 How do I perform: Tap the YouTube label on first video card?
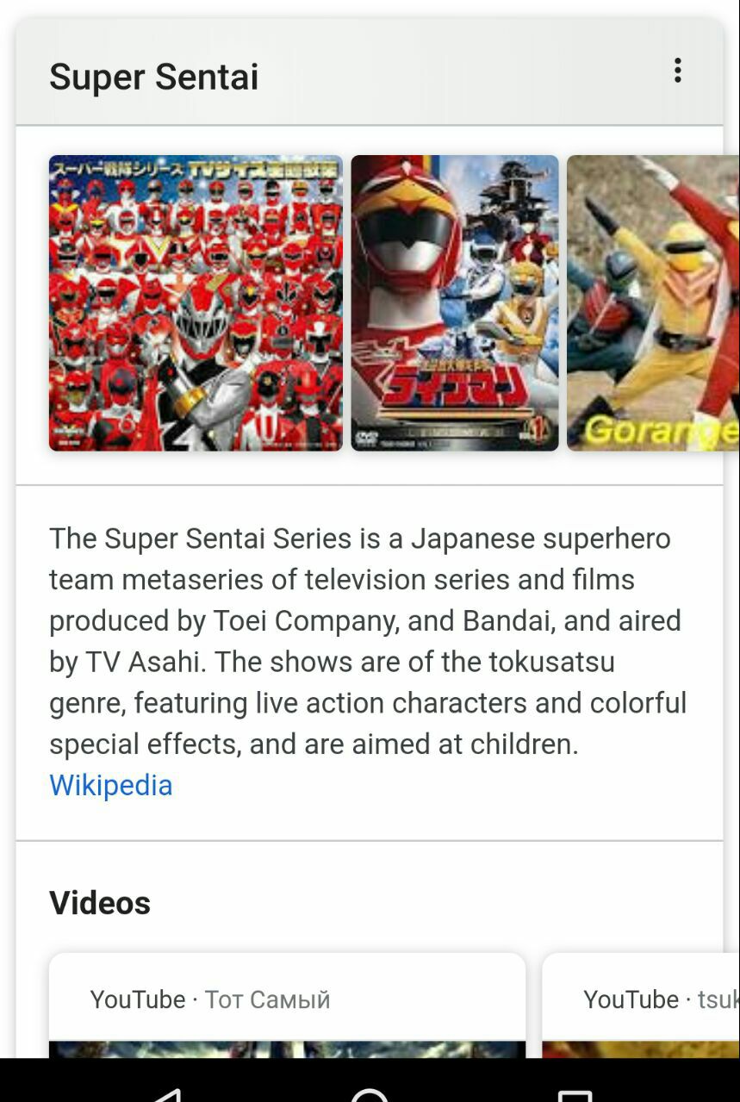[x=138, y=999]
